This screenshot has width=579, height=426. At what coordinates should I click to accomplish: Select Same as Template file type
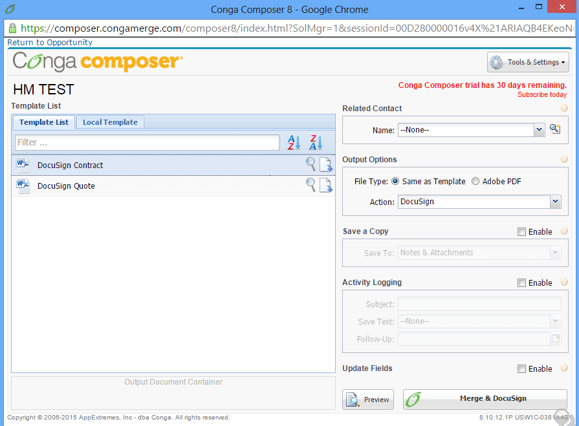(395, 181)
